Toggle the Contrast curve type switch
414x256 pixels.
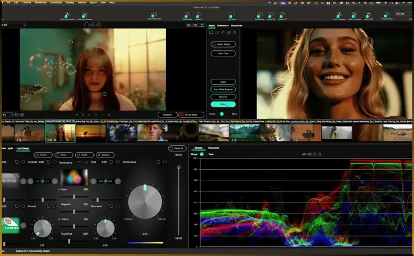43,181
